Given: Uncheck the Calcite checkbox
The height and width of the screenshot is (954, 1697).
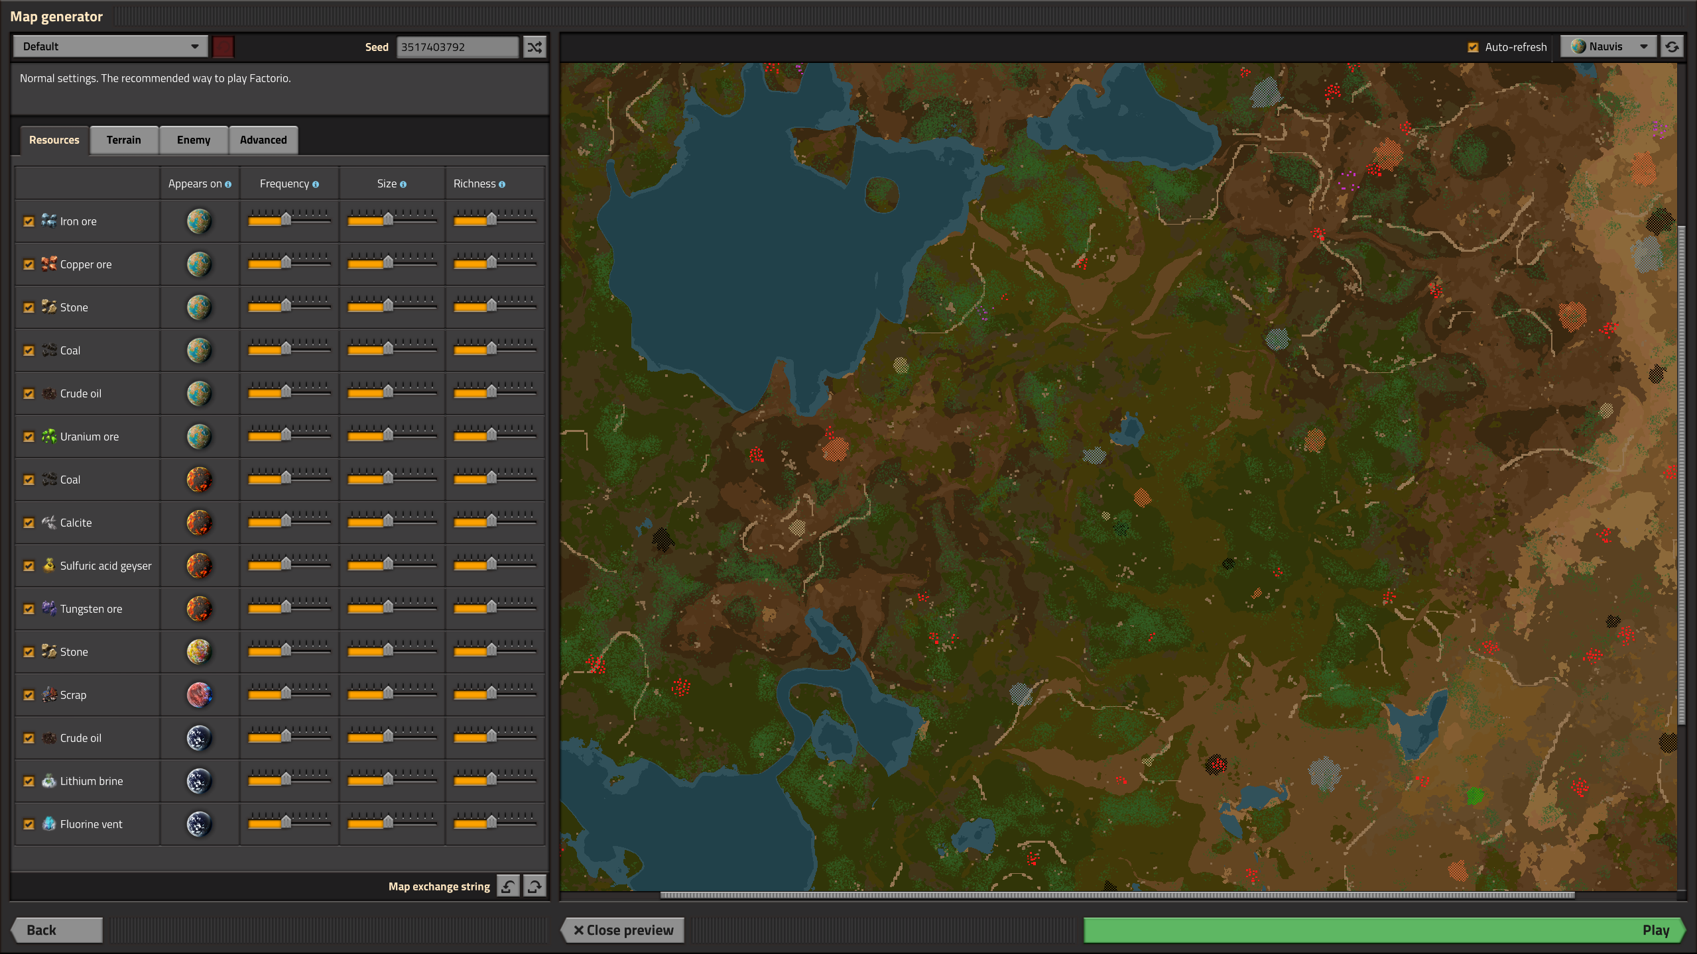Looking at the screenshot, I should [29, 523].
